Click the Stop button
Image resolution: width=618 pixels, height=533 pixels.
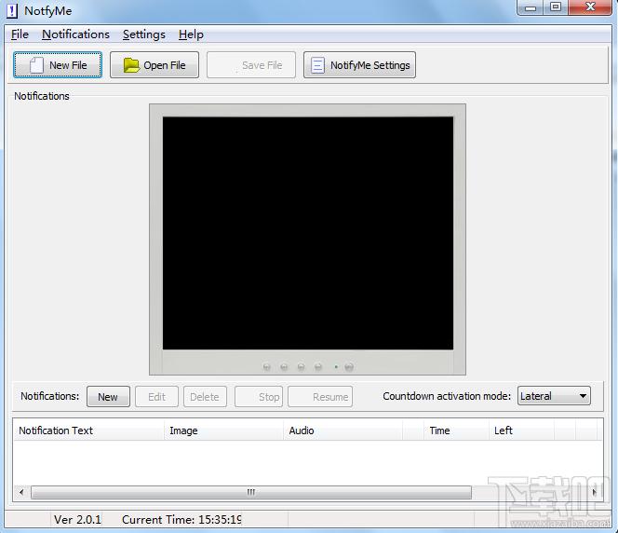coord(259,397)
